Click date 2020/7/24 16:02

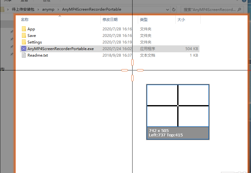pyautogui.click(x=117, y=49)
